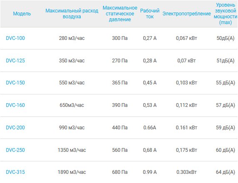Select the 0.303кВт power cell

pos(186,172)
